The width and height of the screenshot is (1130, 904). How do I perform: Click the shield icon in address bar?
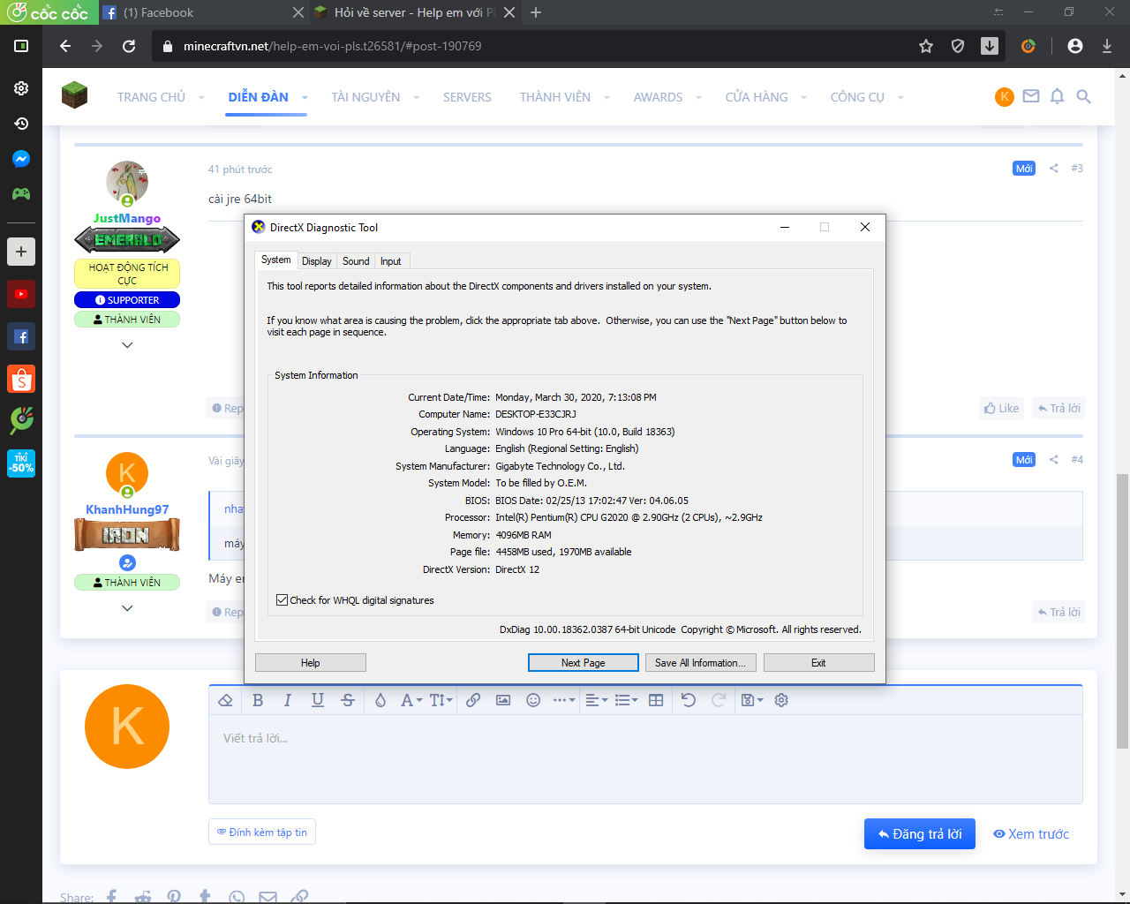coord(958,46)
